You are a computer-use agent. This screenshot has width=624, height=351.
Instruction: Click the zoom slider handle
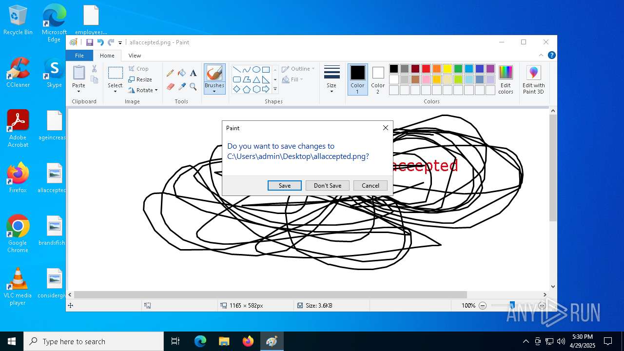[x=512, y=306]
